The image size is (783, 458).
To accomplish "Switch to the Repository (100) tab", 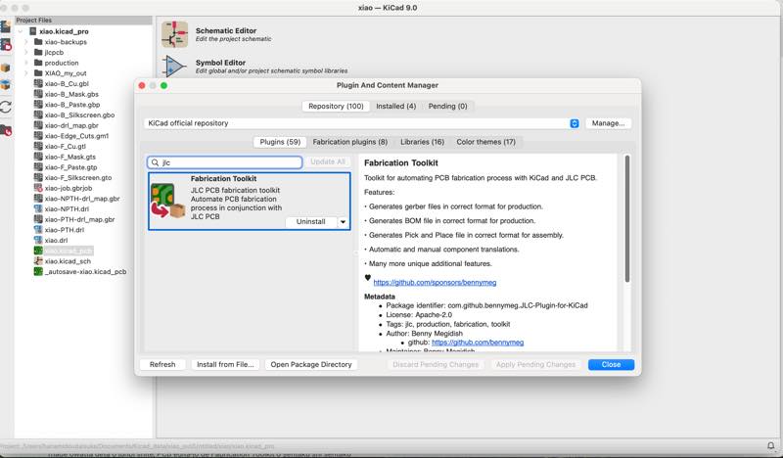I will coord(336,107).
